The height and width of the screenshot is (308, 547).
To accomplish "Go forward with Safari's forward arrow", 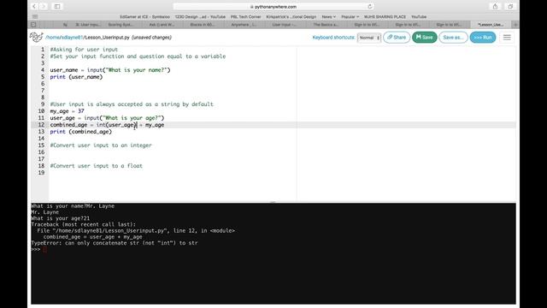I will point(44,6).
